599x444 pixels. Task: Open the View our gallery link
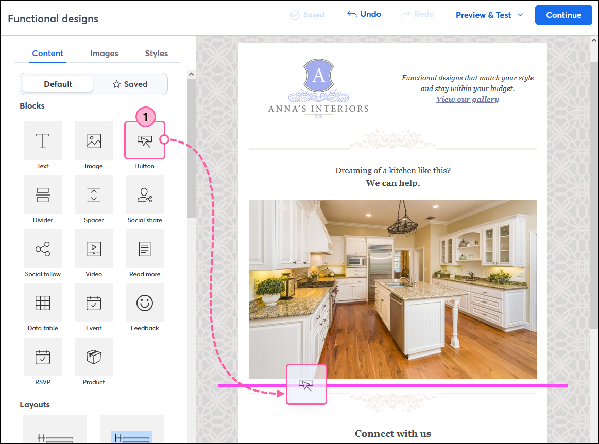(x=468, y=99)
